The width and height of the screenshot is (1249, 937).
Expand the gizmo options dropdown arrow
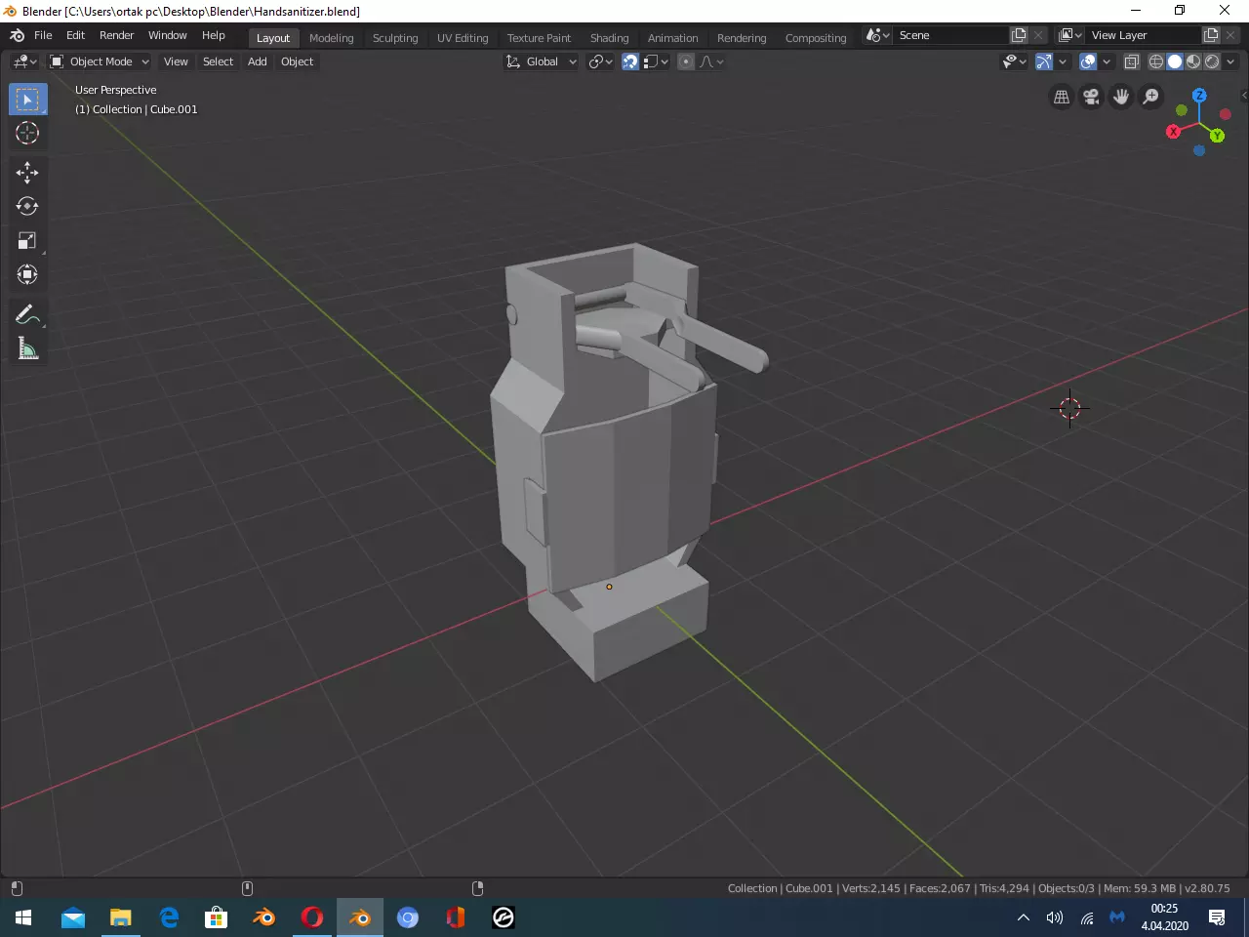[1063, 61]
